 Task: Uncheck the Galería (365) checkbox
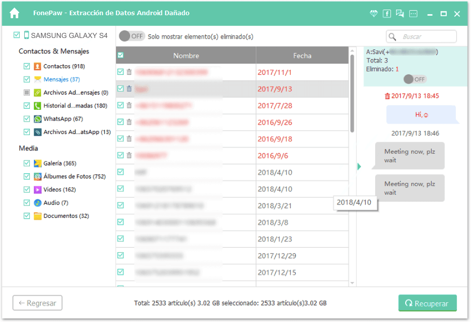[27, 164]
